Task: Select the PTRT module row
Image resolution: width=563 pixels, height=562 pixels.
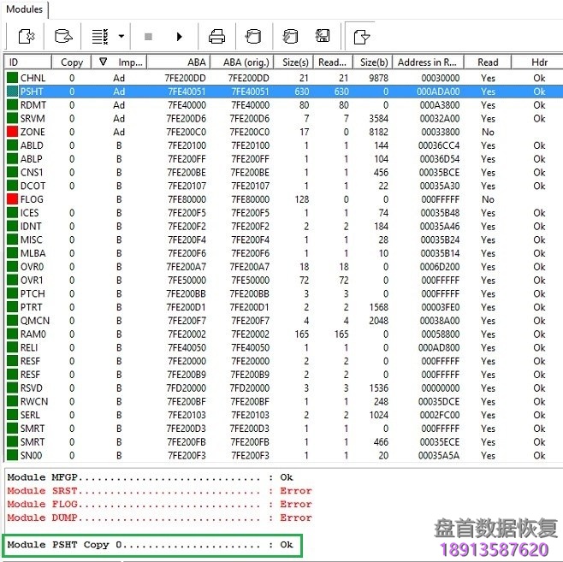Action: coord(284,307)
